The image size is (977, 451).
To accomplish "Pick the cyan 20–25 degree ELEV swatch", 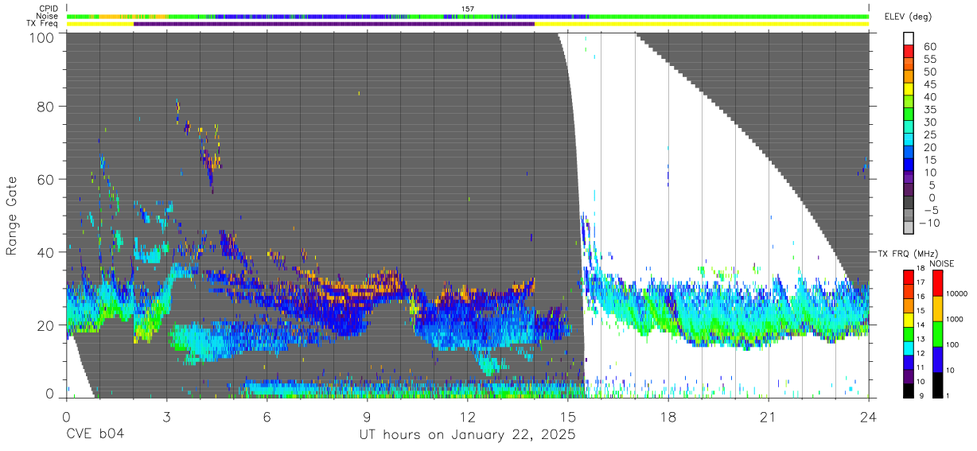I will 909,140.
